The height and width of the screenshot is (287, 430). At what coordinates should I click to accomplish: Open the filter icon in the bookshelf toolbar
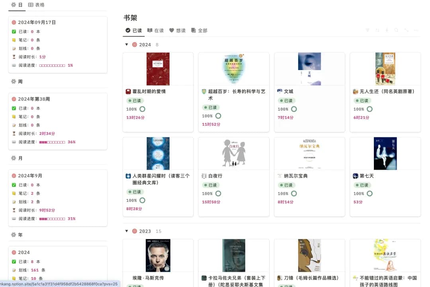(x=367, y=30)
